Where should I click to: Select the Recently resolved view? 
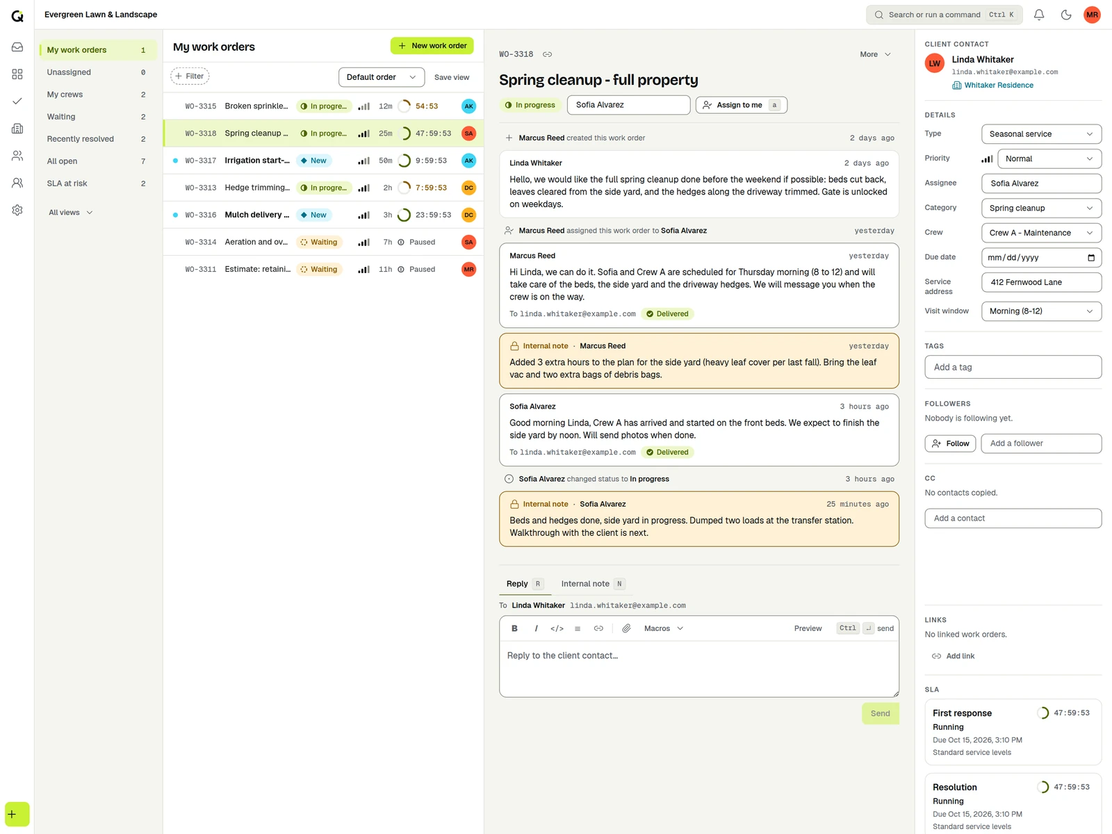pos(97,139)
